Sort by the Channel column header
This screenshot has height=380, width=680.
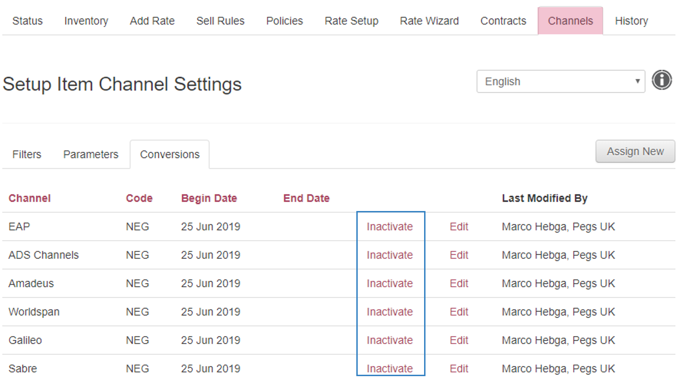point(30,198)
